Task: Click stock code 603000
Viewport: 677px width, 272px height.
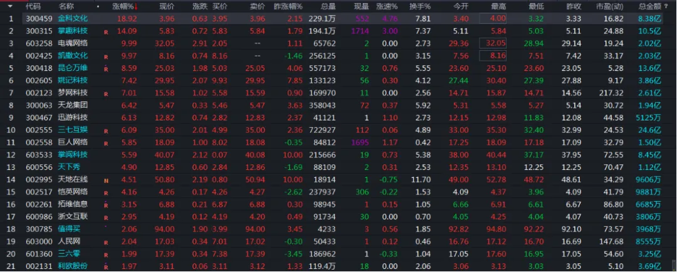Action: click(x=39, y=242)
